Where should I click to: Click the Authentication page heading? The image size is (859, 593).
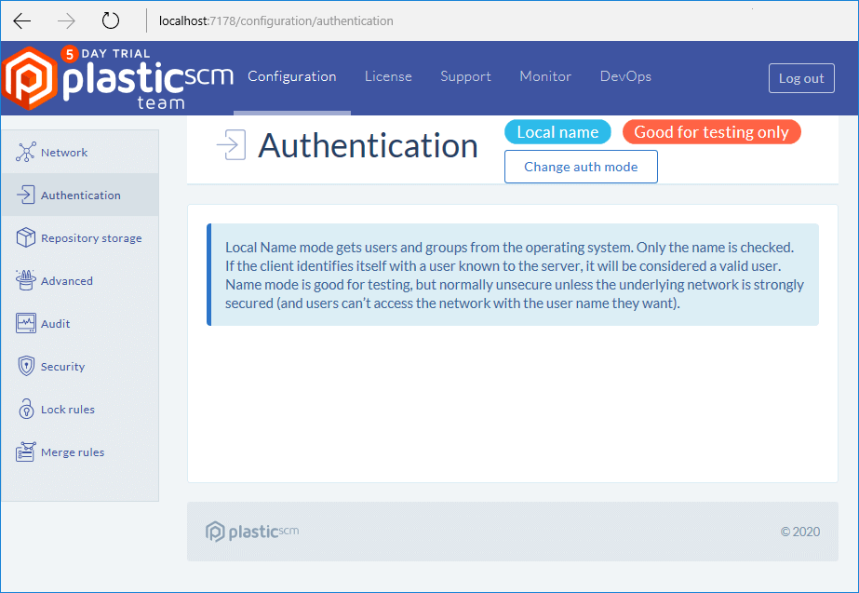tap(369, 146)
